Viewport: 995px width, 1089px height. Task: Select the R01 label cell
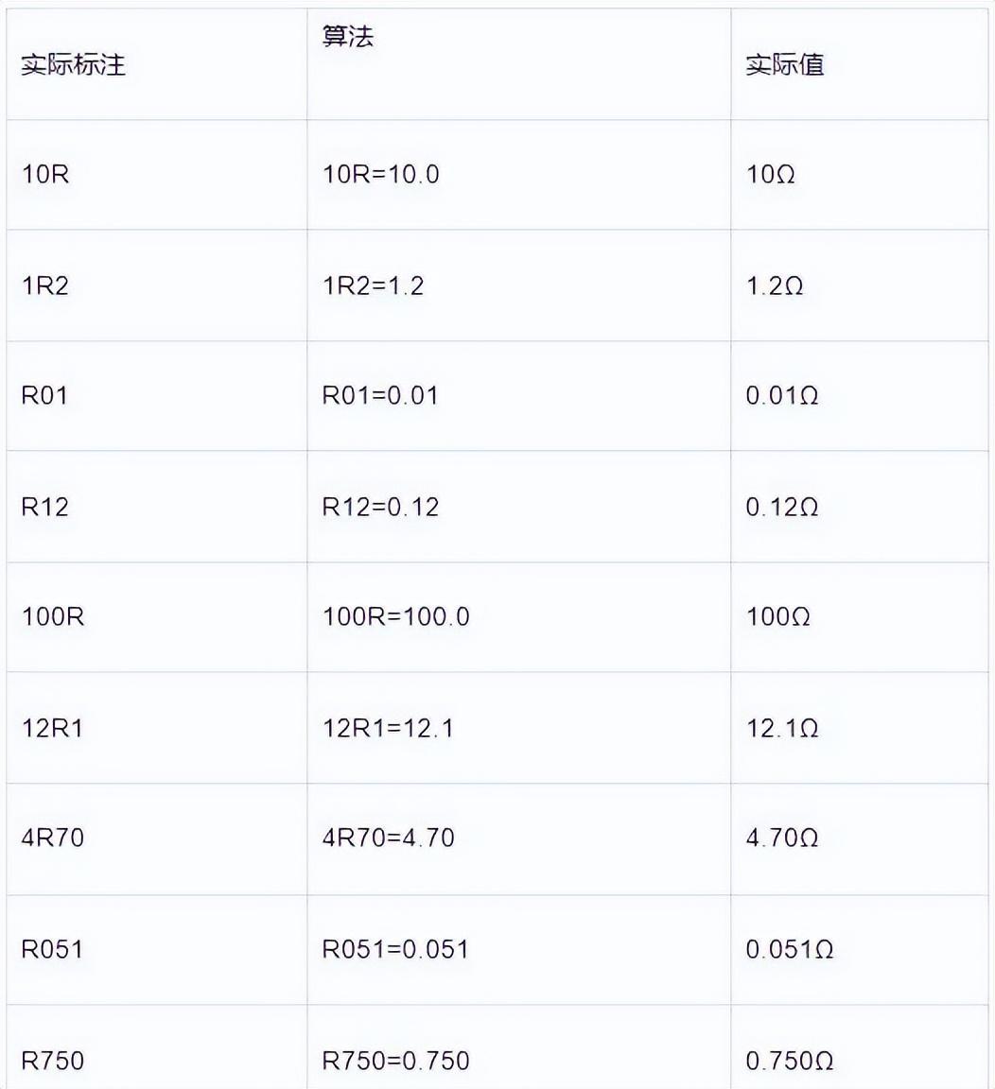tap(45, 395)
